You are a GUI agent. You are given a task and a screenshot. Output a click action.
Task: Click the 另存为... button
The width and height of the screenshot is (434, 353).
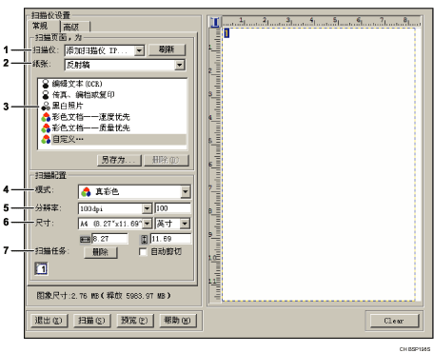[120, 160]
